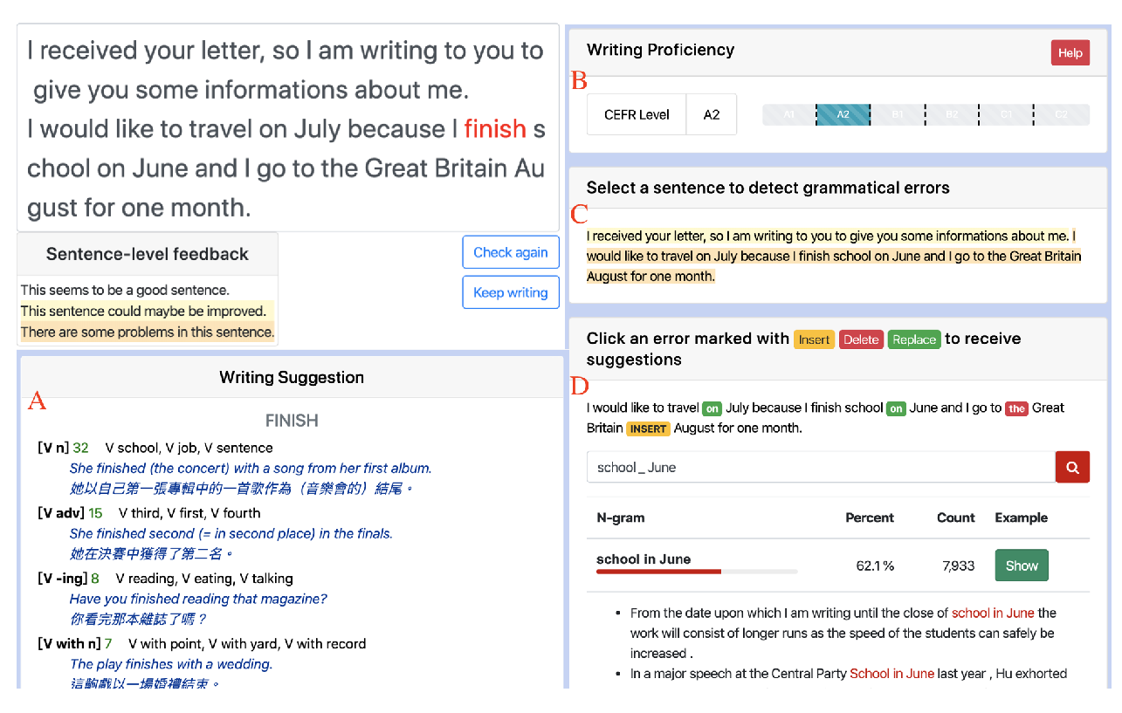
Task: Click green 'on' error tag before July
Action: [712, 408]
